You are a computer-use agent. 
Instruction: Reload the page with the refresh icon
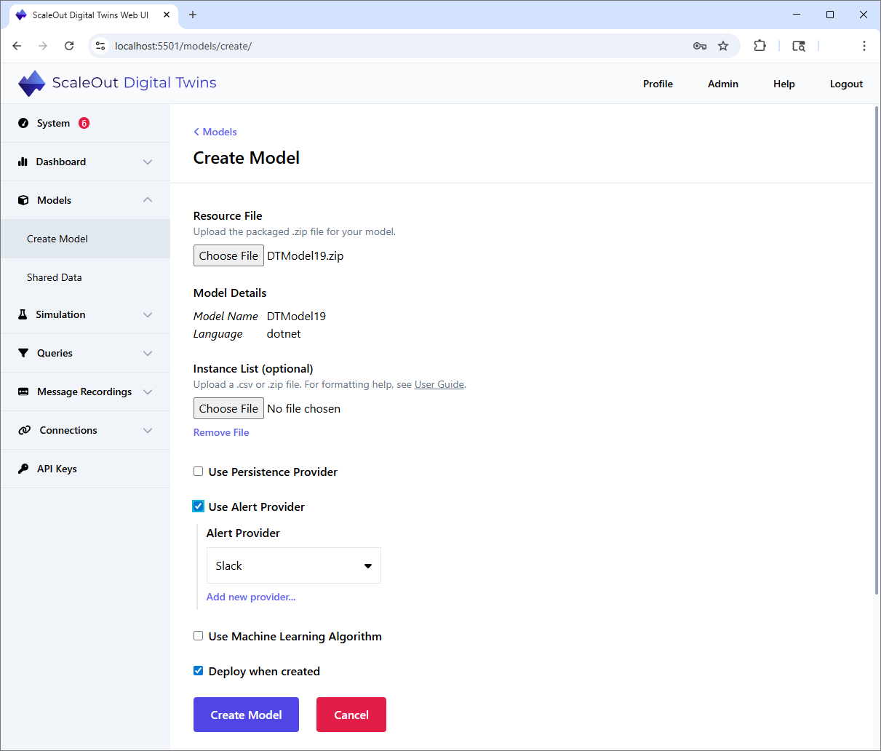(x=69, y=46)
